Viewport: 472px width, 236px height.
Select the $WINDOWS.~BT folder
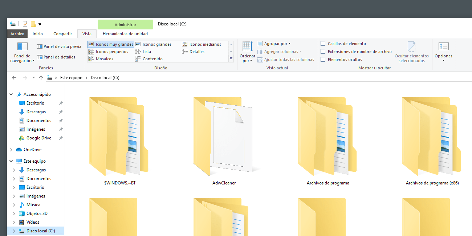pyautogui.click(x=119, y=141)
